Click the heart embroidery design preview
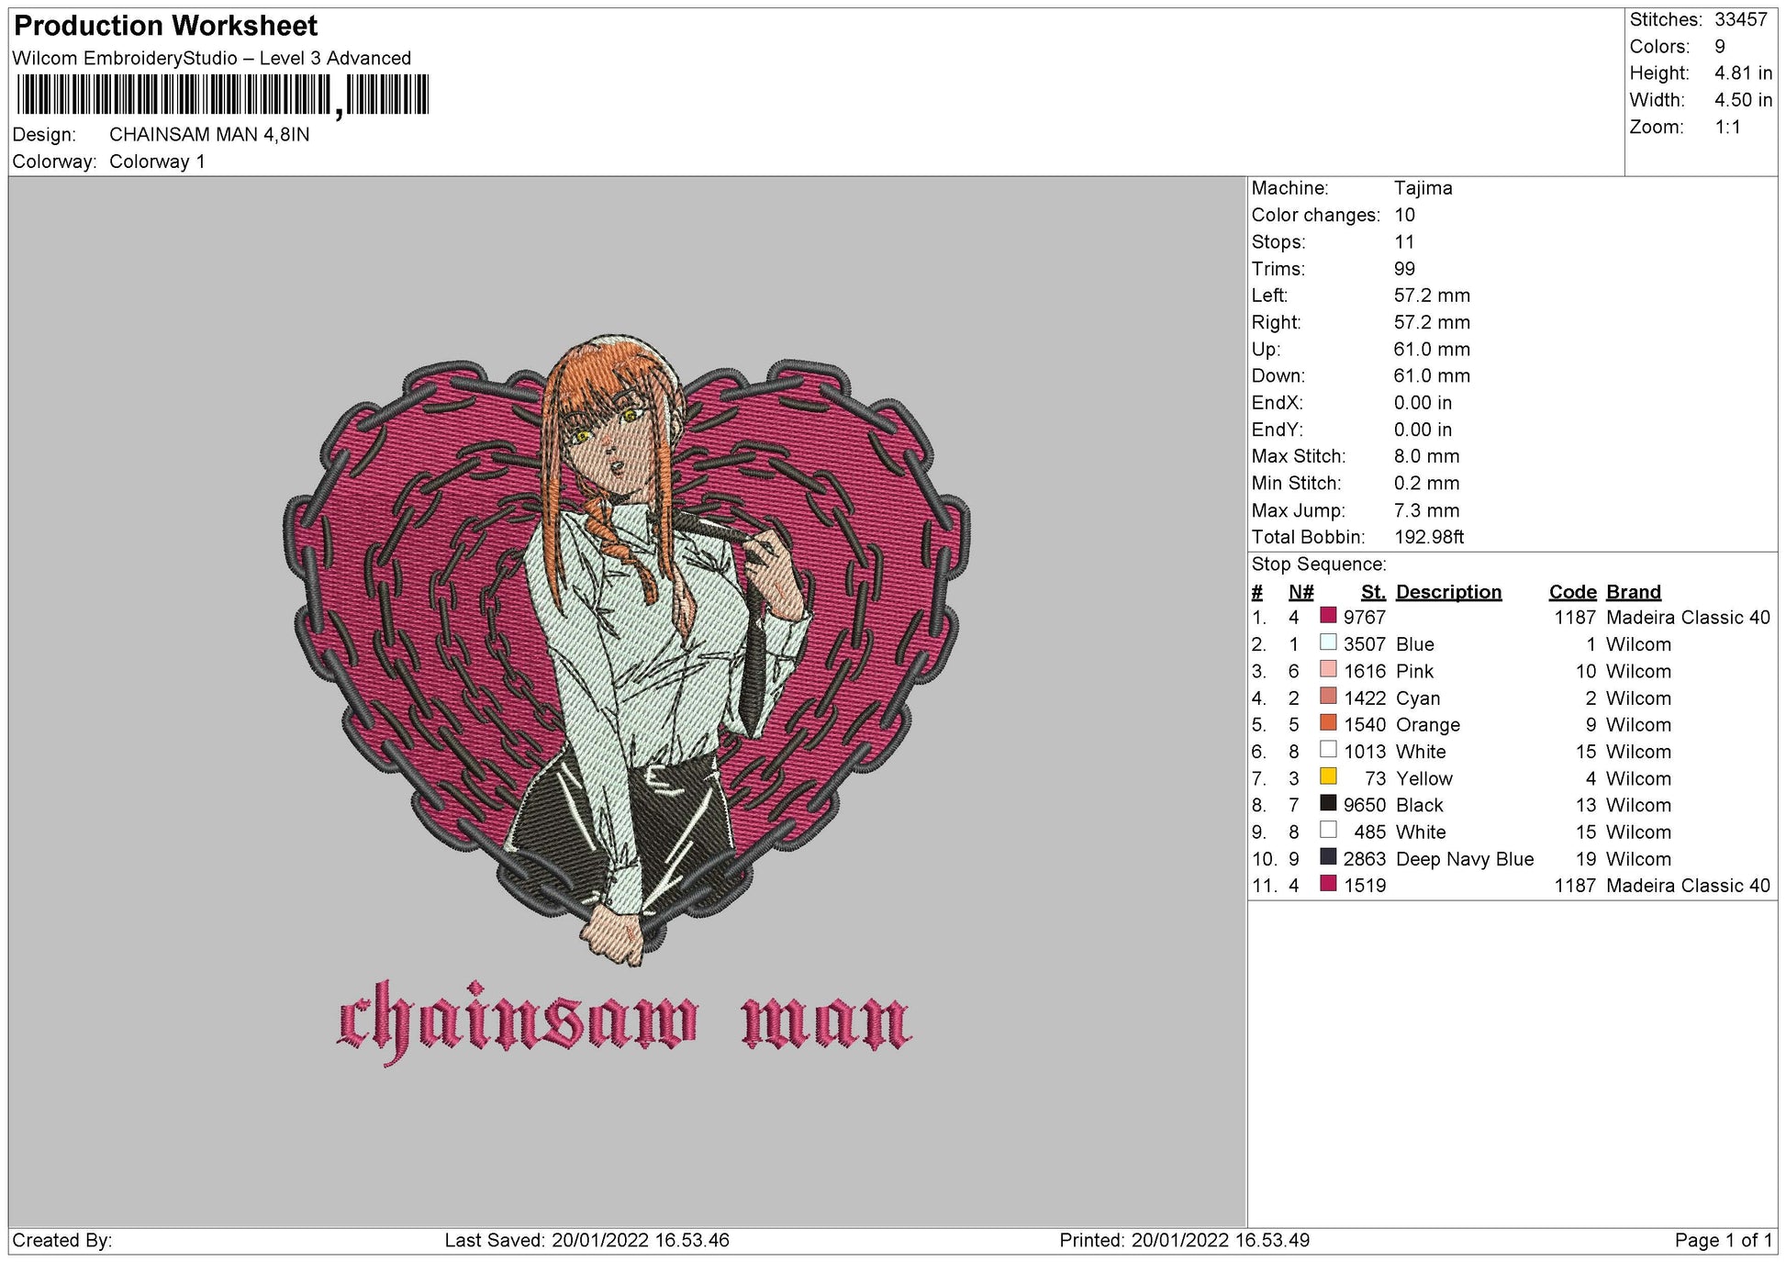 tap(627, 649)
